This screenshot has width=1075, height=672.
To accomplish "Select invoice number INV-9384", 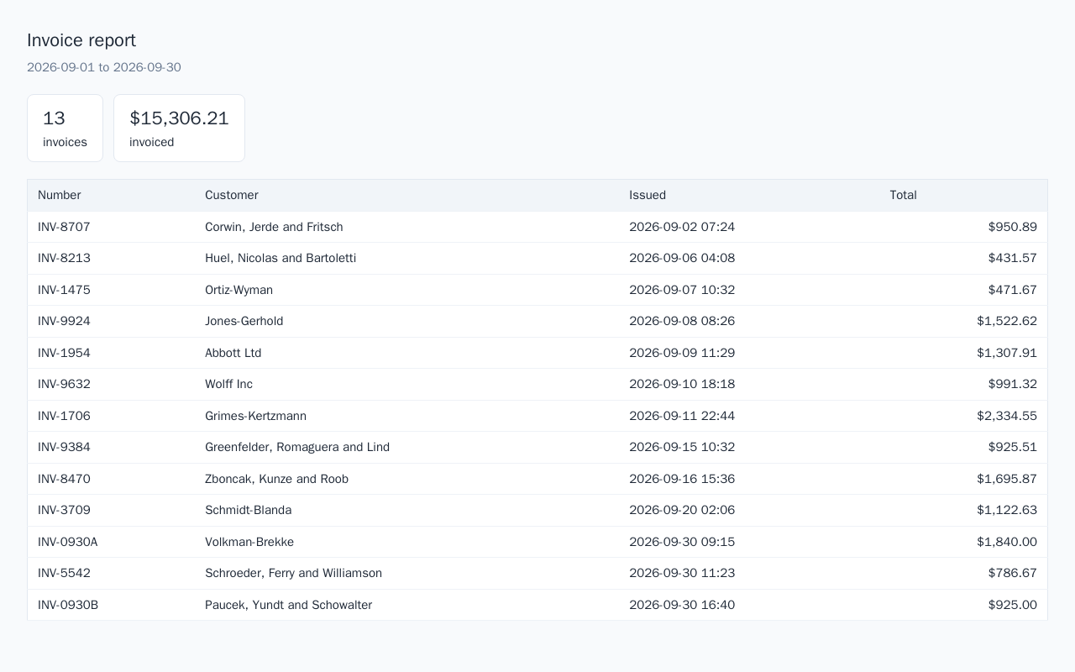I will [64, 447].
